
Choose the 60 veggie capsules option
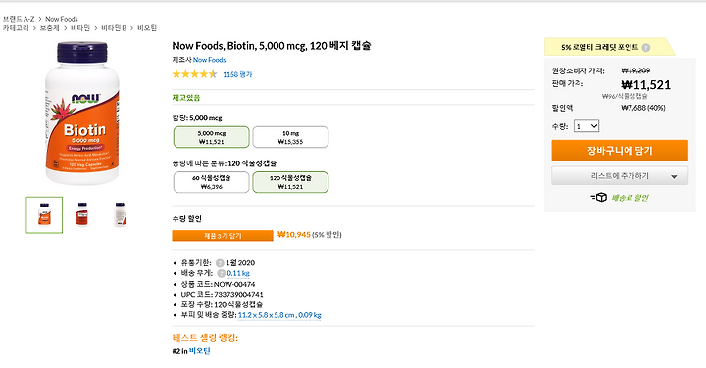pos(211,182)
